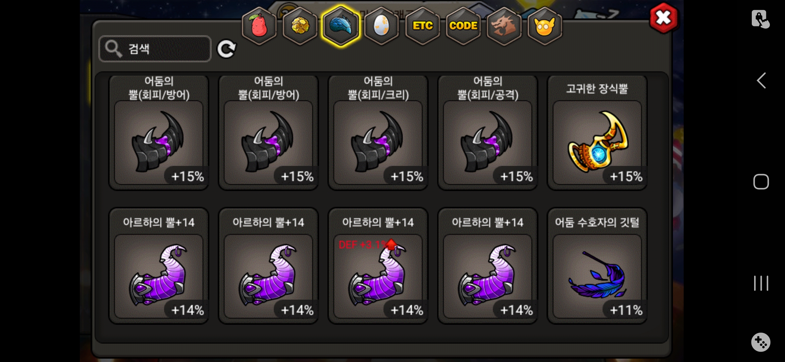
Task: Click the refresh arrow beside search
Action: point(226,49)
